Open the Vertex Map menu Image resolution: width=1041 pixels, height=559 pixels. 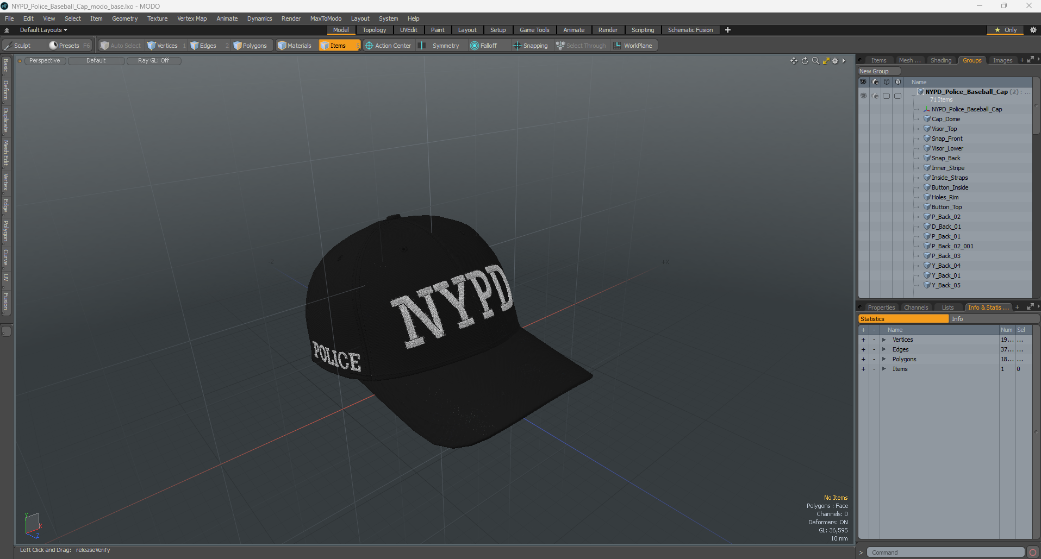pyautogui.click(x=192, y=18)
